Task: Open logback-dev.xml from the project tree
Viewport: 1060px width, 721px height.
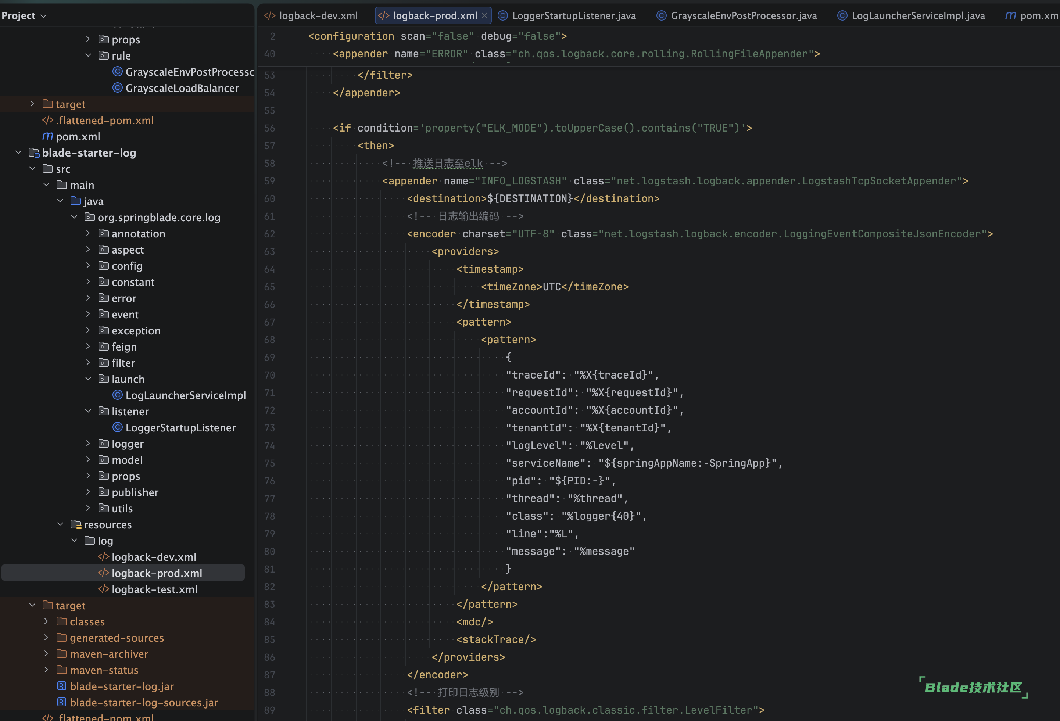Action: pyautogui.click(x=154, y=557)
